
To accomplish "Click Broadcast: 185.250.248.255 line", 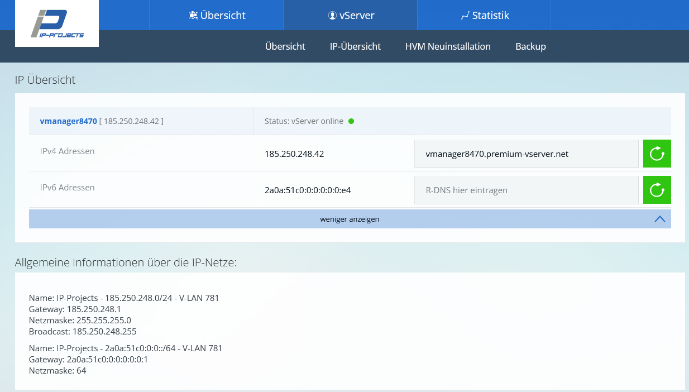I will pos(83,331).
